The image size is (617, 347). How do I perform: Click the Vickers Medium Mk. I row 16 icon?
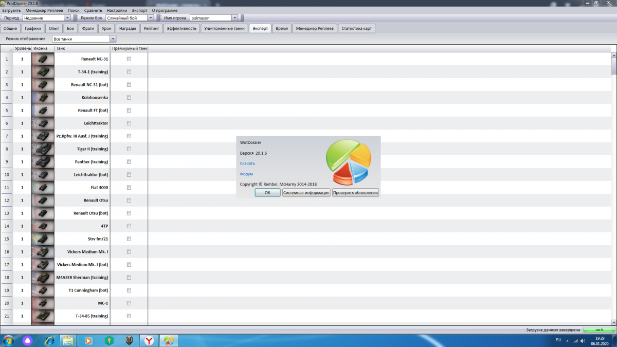[43, 252]
